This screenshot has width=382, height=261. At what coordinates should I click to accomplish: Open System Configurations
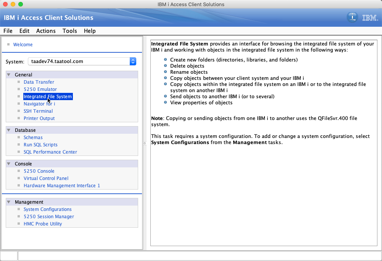click(x=48, y=209)
